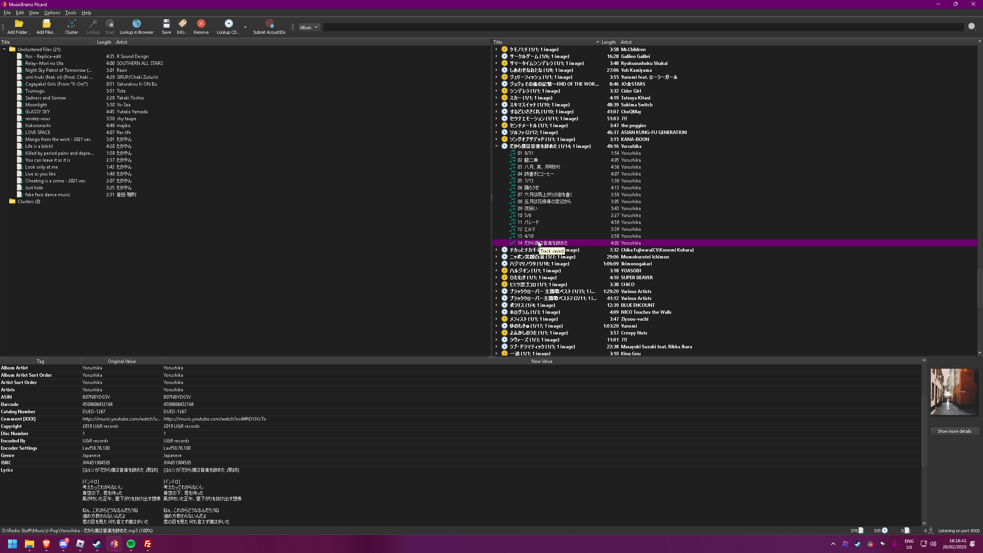The width and height of the screenshot is (983, 553).
Task: Open the Info tag icon
Action: (x=182, y=24)
